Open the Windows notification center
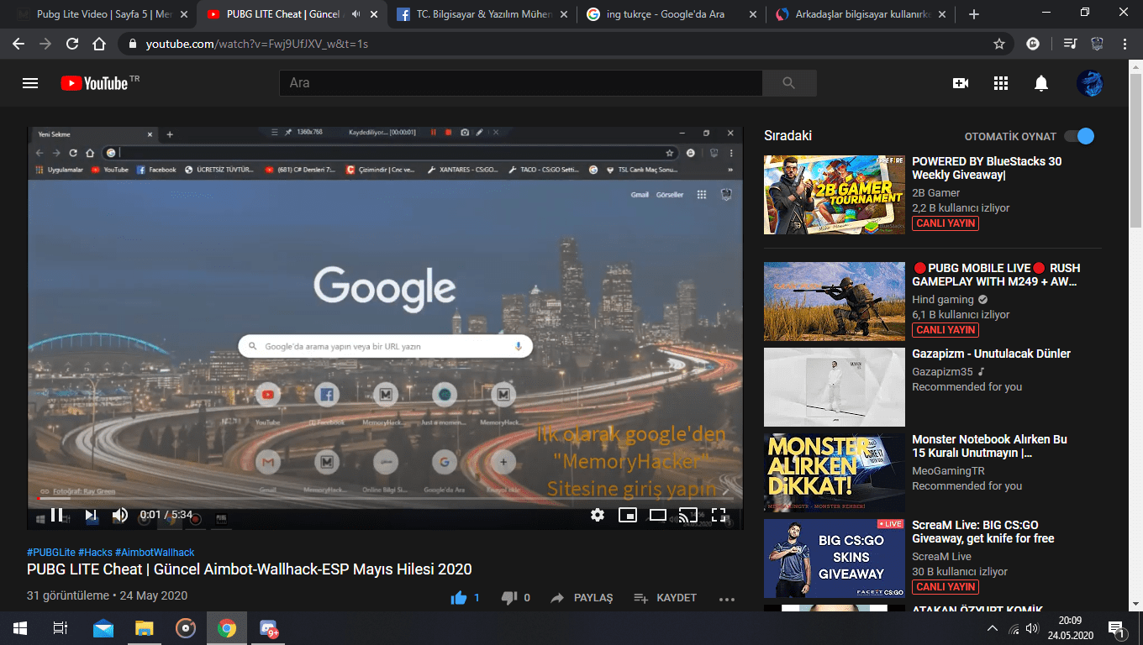This screenshot has height=645, width=1143. [x=1117, y=628]
